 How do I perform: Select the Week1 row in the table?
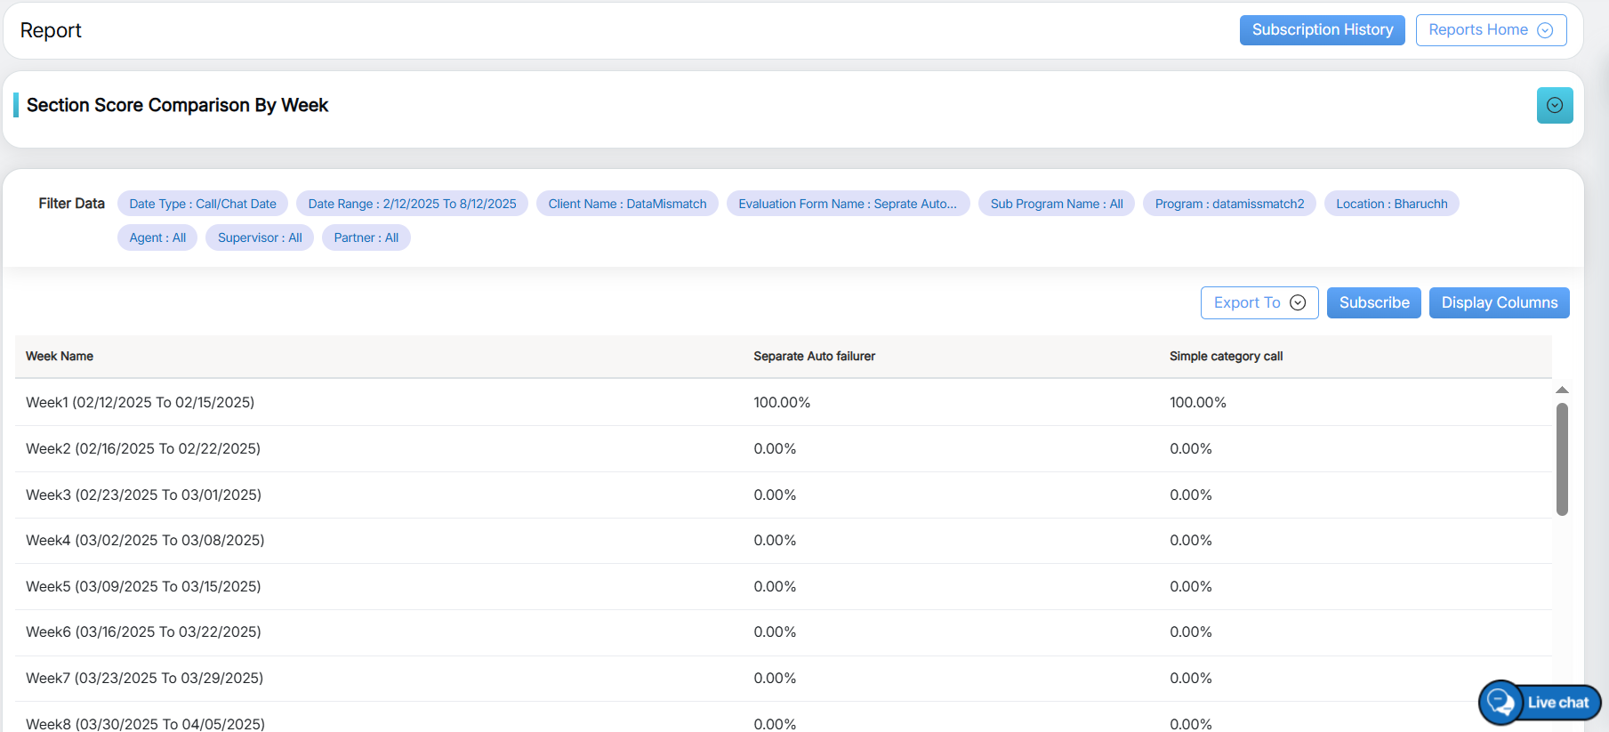141,403
